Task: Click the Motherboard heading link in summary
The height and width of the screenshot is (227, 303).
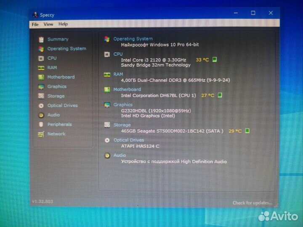Action: click(x=127, y=90)
